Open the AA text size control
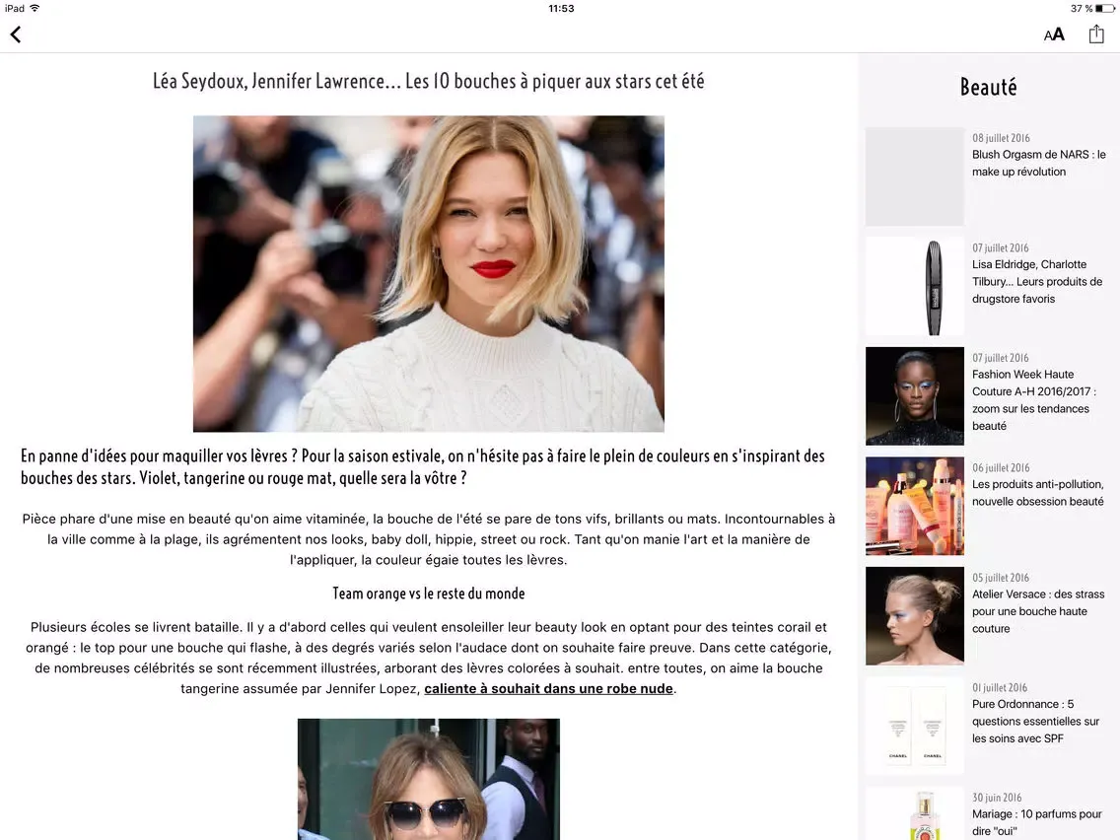Image resolution: width=1120 pixels, height=840 pixels. pos(1054,35)
